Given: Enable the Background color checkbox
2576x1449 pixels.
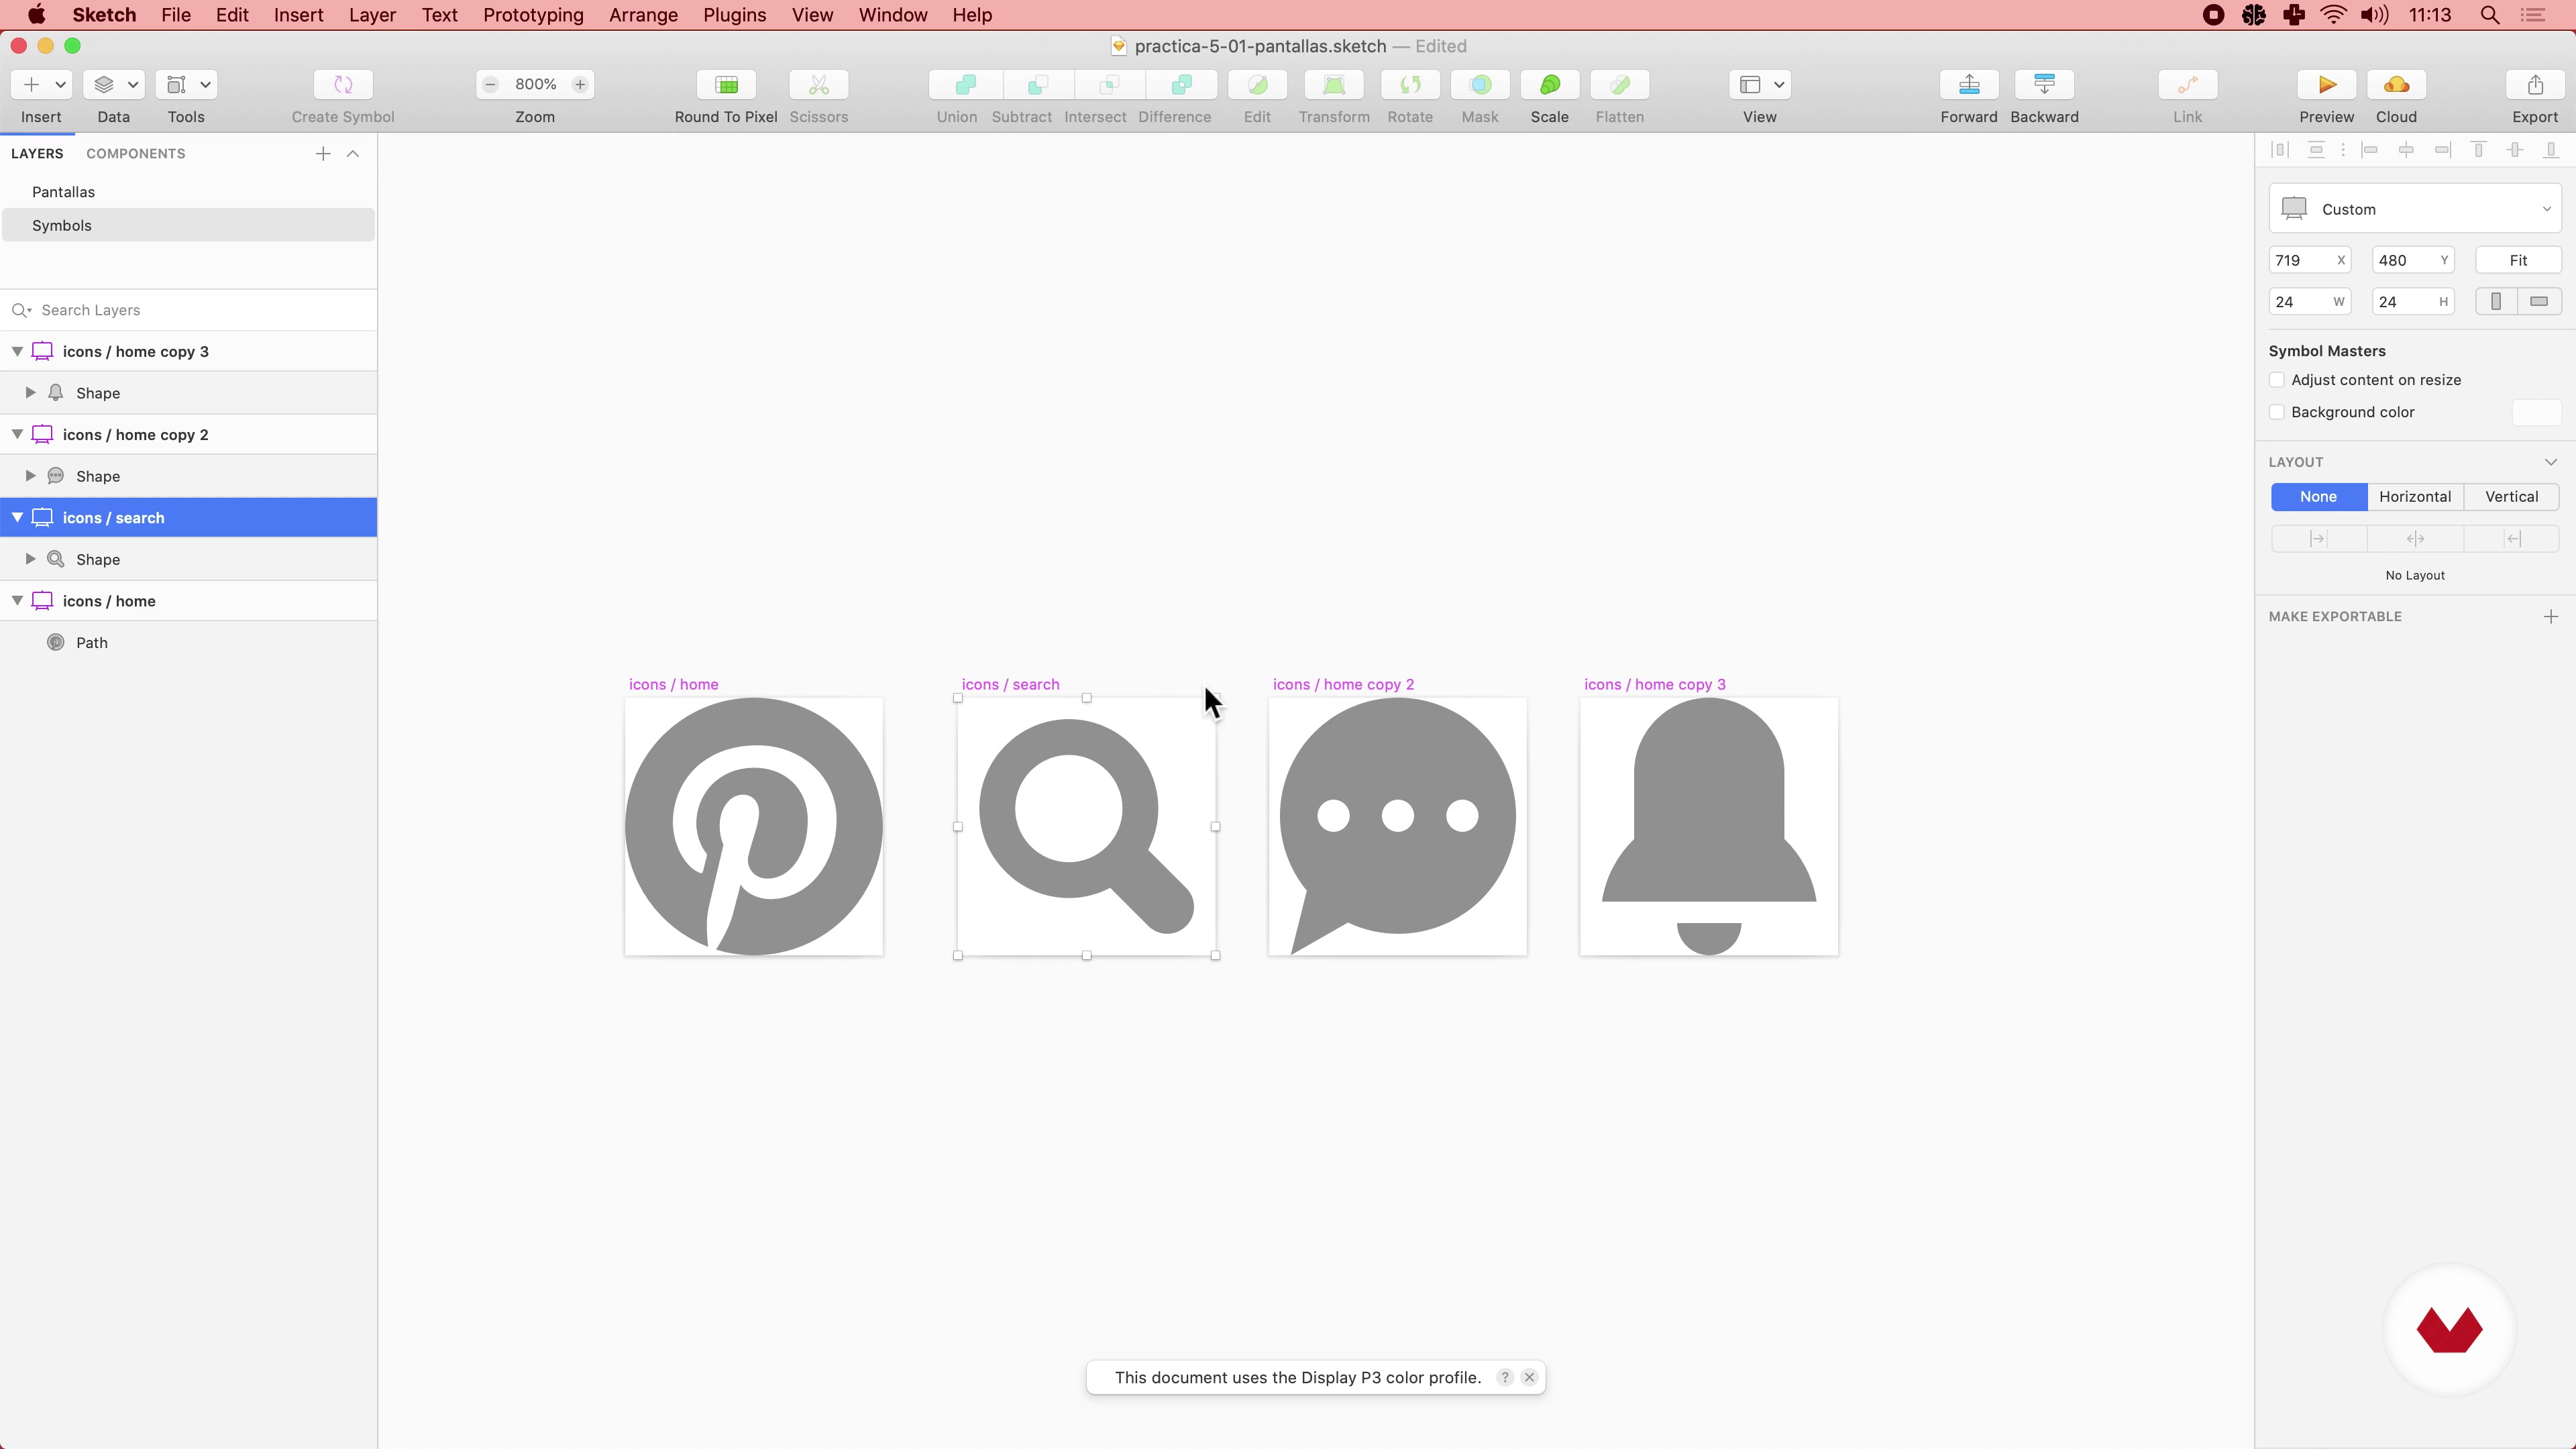Looking at the screenshot, I should [x=2277, y=412].
